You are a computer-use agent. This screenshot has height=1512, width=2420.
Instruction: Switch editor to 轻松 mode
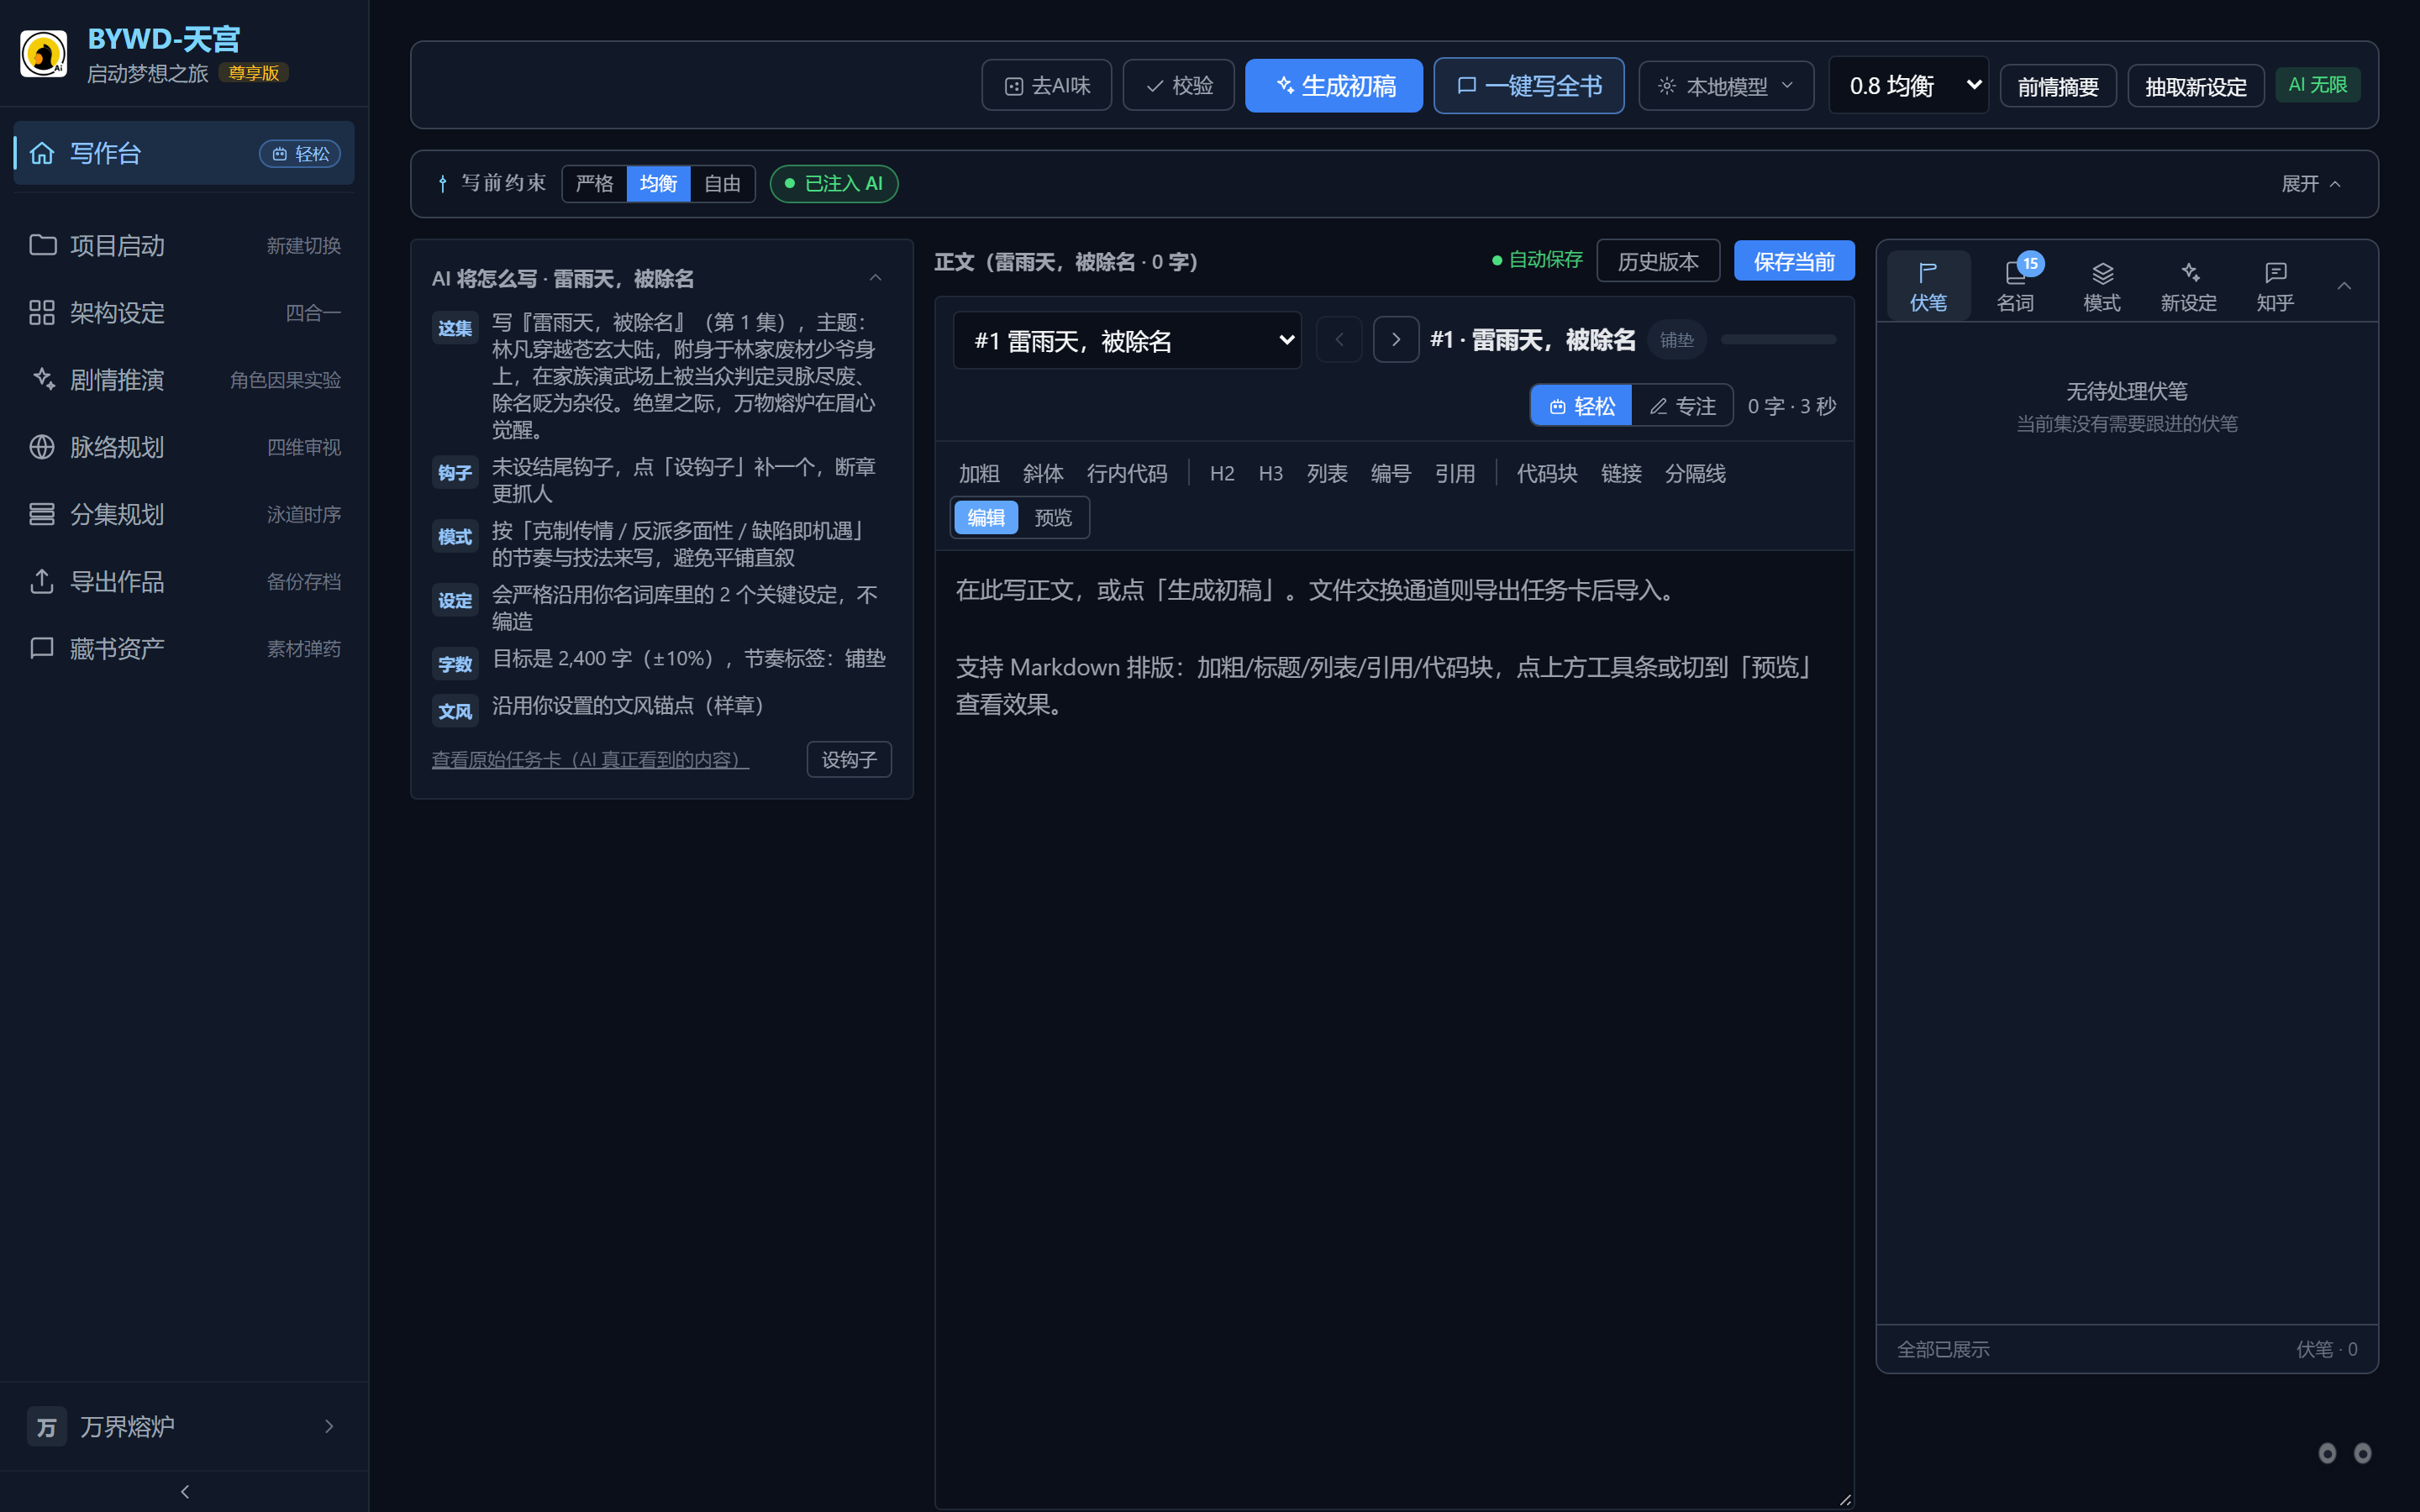click(1581, 406)
